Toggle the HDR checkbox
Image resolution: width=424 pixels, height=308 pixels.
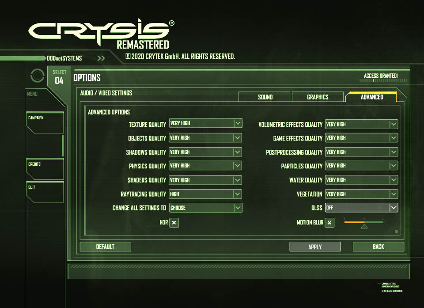[x=174, y=223]
